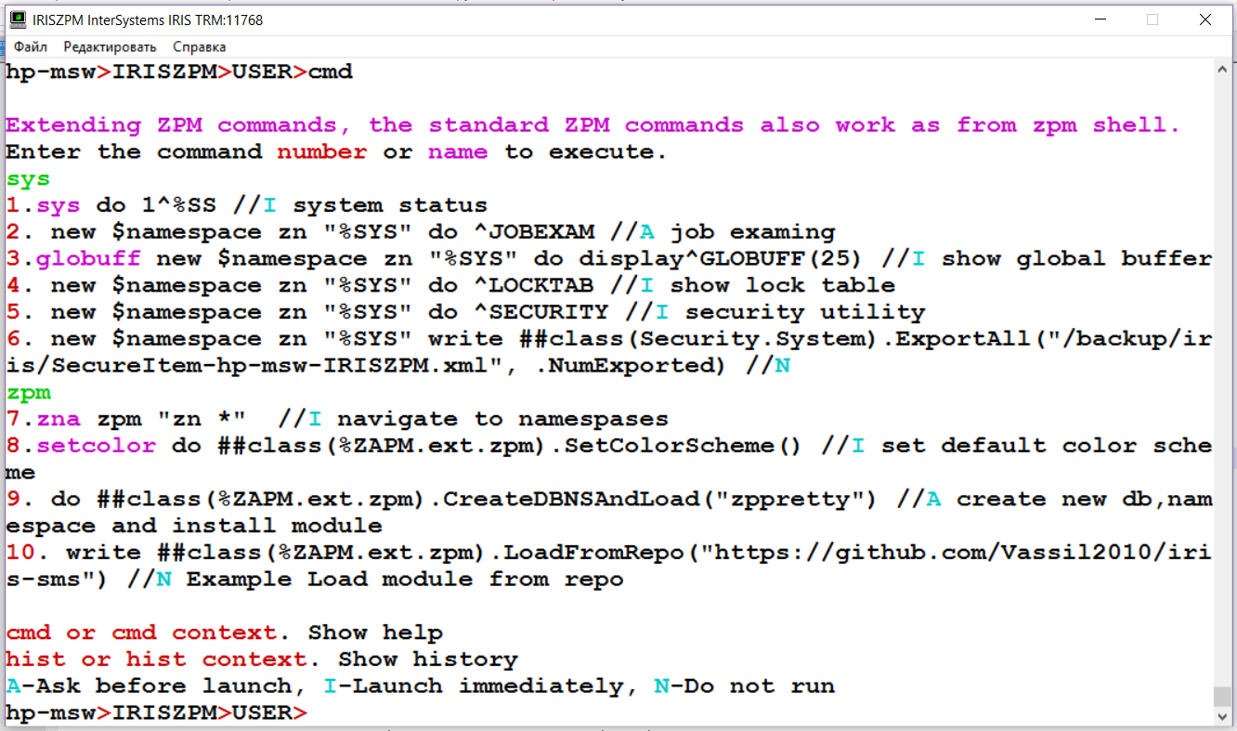This screenshot has width=1237, height=731.
Task: Click the IRIS terminal title bar icon
Action: (17, 20)
